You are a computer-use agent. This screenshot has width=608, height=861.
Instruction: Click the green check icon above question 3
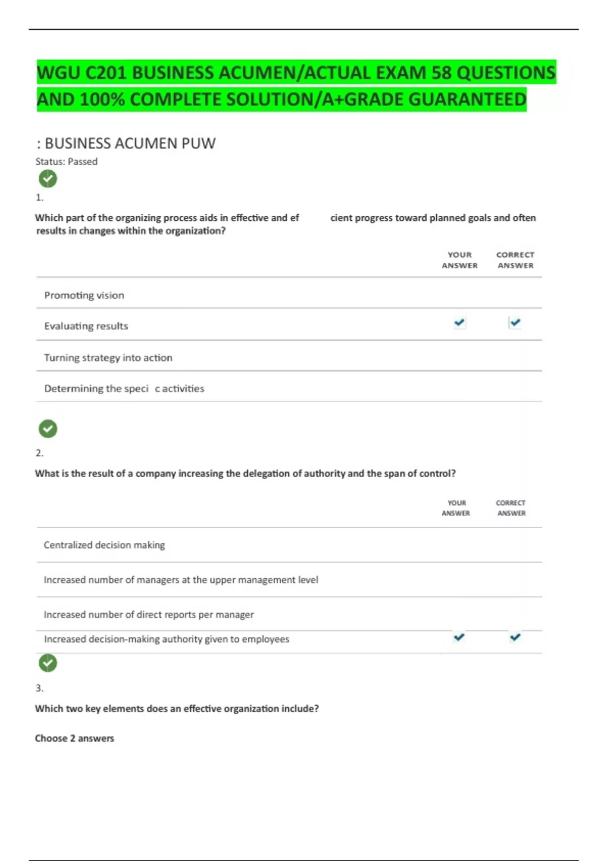point(48,663)
